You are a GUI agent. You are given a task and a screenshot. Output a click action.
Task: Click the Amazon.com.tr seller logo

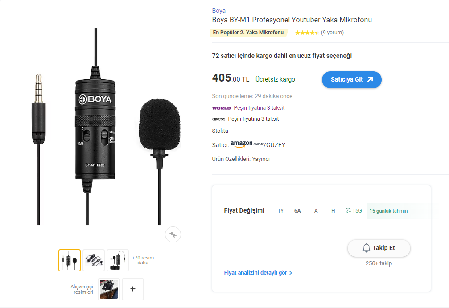(247, 144)
